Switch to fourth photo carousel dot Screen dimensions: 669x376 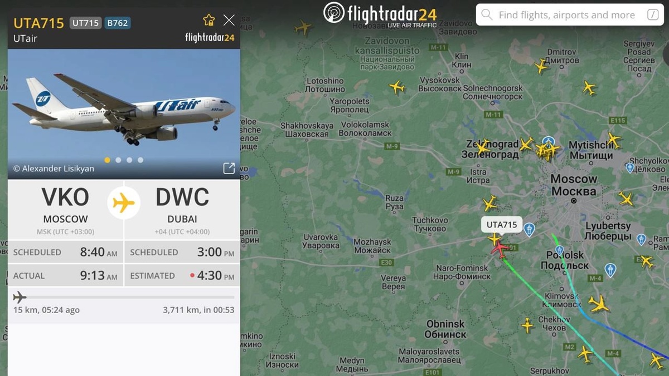pos(140,160)
